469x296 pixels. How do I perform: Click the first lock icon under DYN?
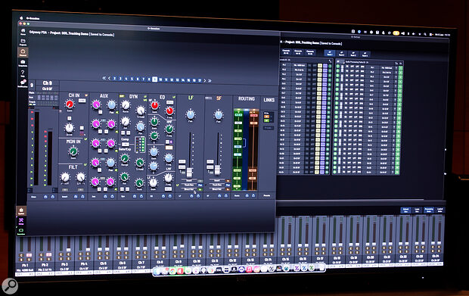click(x=135, y=196)
